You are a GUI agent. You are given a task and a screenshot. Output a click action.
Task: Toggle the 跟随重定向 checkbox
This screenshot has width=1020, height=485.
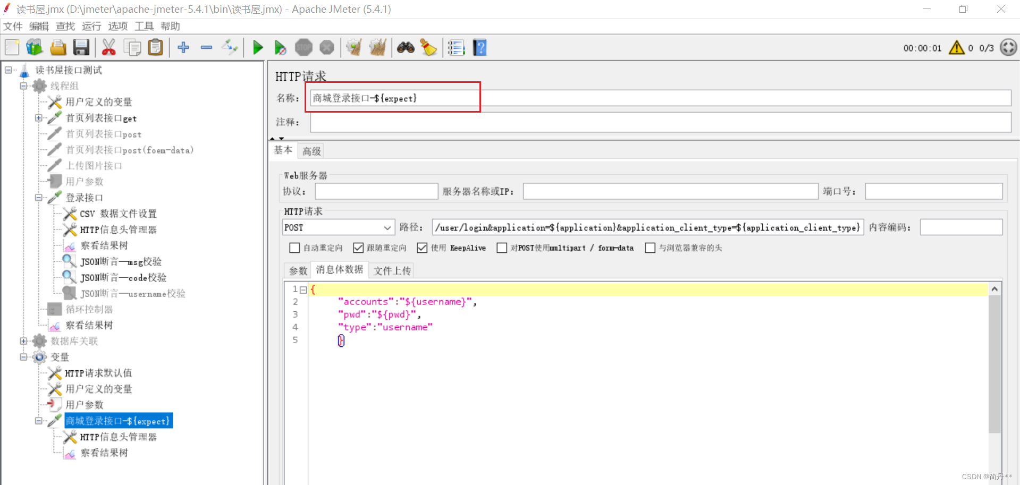tap(358, 248)
